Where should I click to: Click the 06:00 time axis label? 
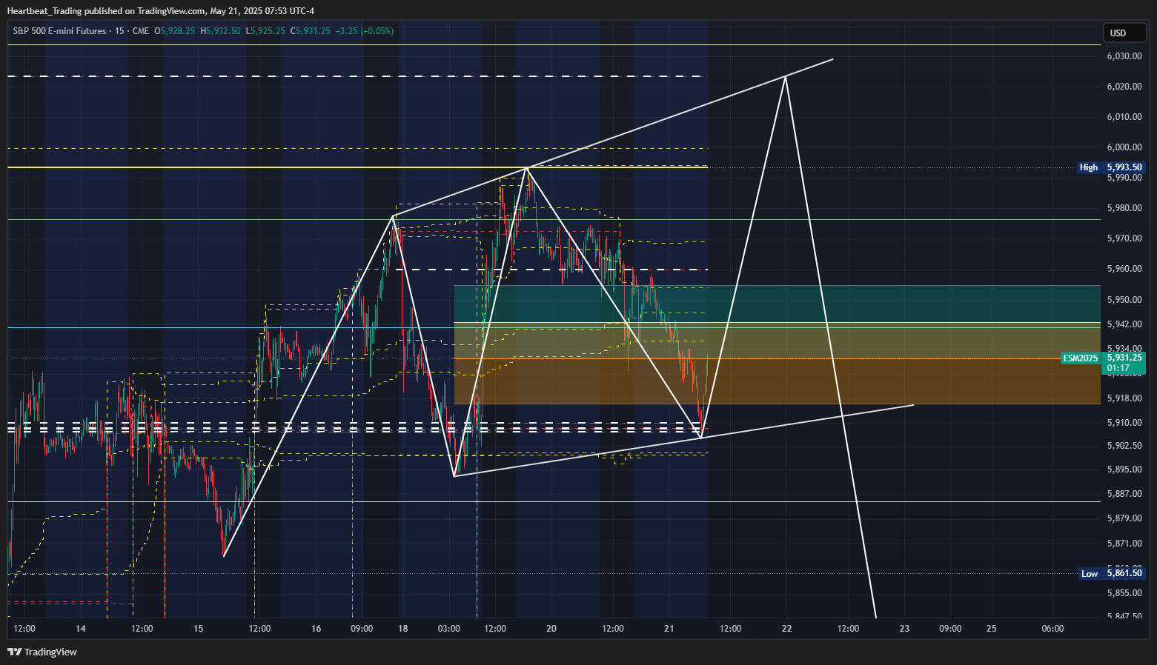tap(1052, 629)
